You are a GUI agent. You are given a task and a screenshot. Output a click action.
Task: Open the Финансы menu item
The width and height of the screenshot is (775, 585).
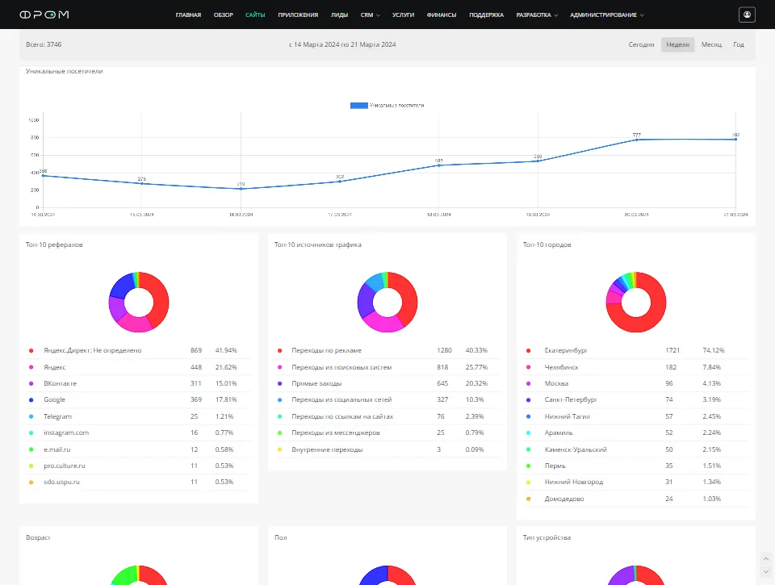(x=441, y=15)
